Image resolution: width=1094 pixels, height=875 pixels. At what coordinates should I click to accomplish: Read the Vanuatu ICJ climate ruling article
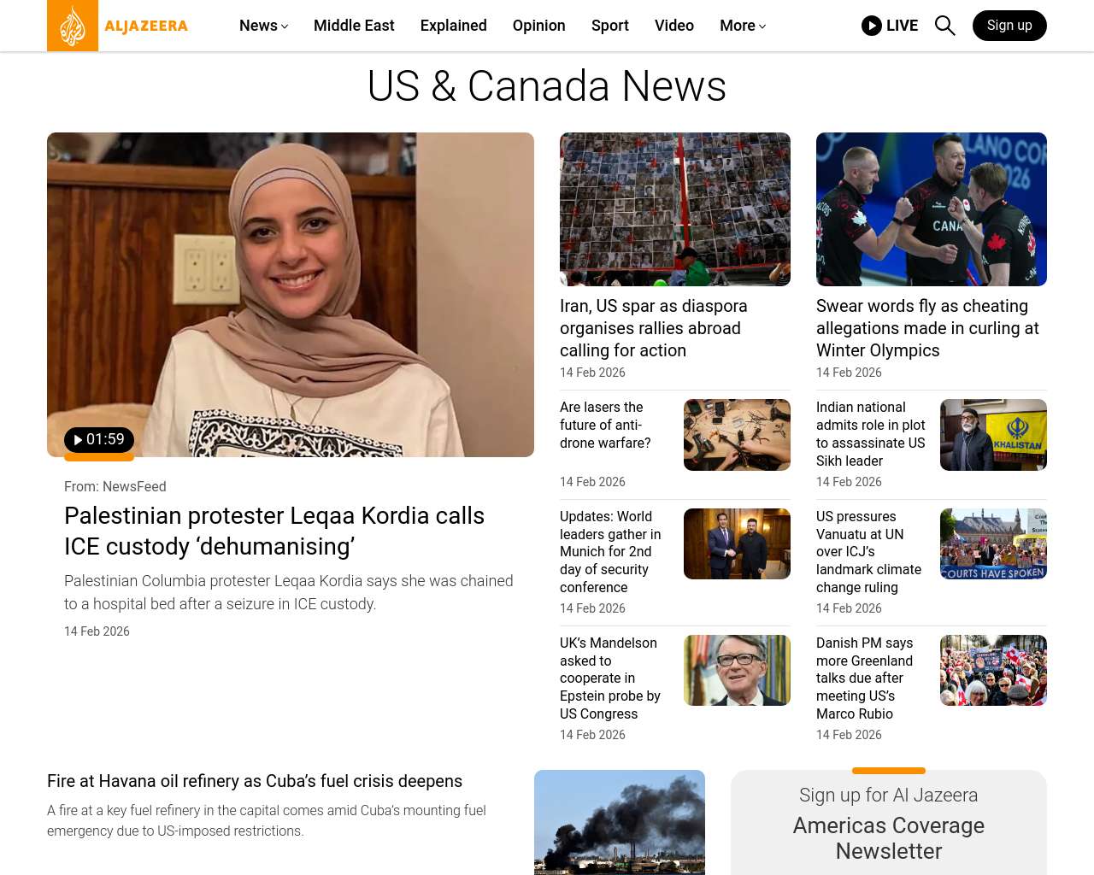pyautogui.click(x=868, y=552)
